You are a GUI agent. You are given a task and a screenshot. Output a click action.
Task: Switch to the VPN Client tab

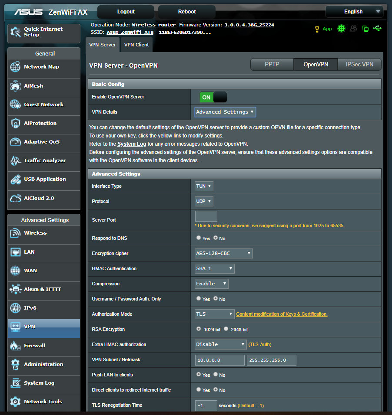(x=136, y=45)
